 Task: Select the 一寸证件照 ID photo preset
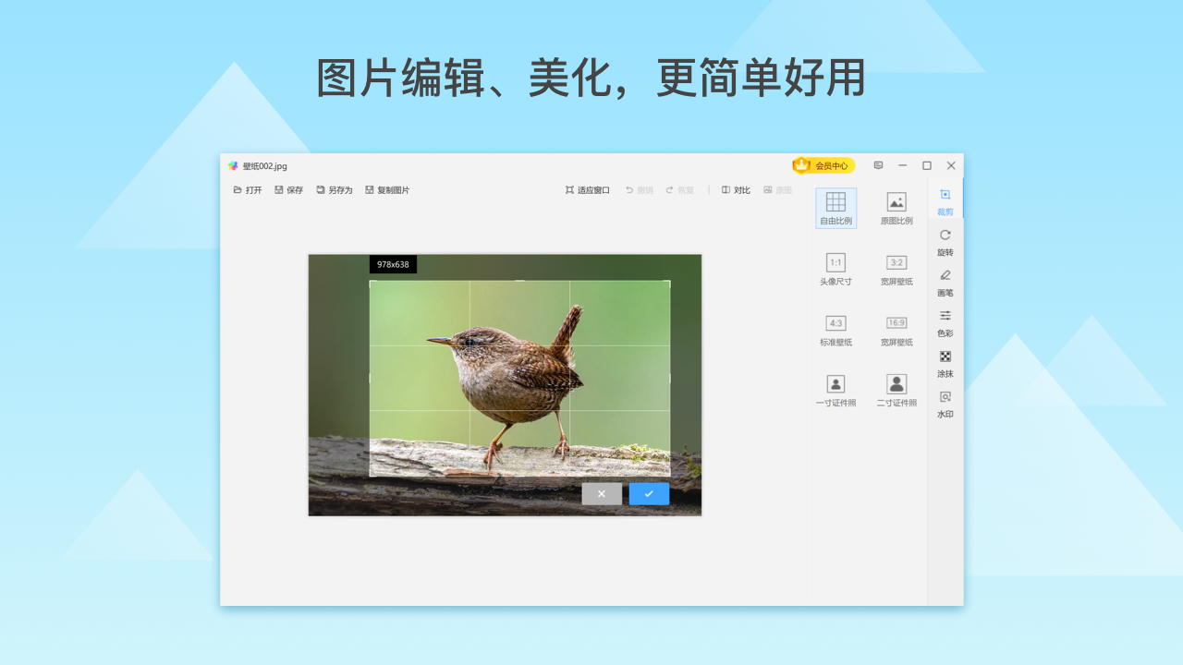(835, 389)
